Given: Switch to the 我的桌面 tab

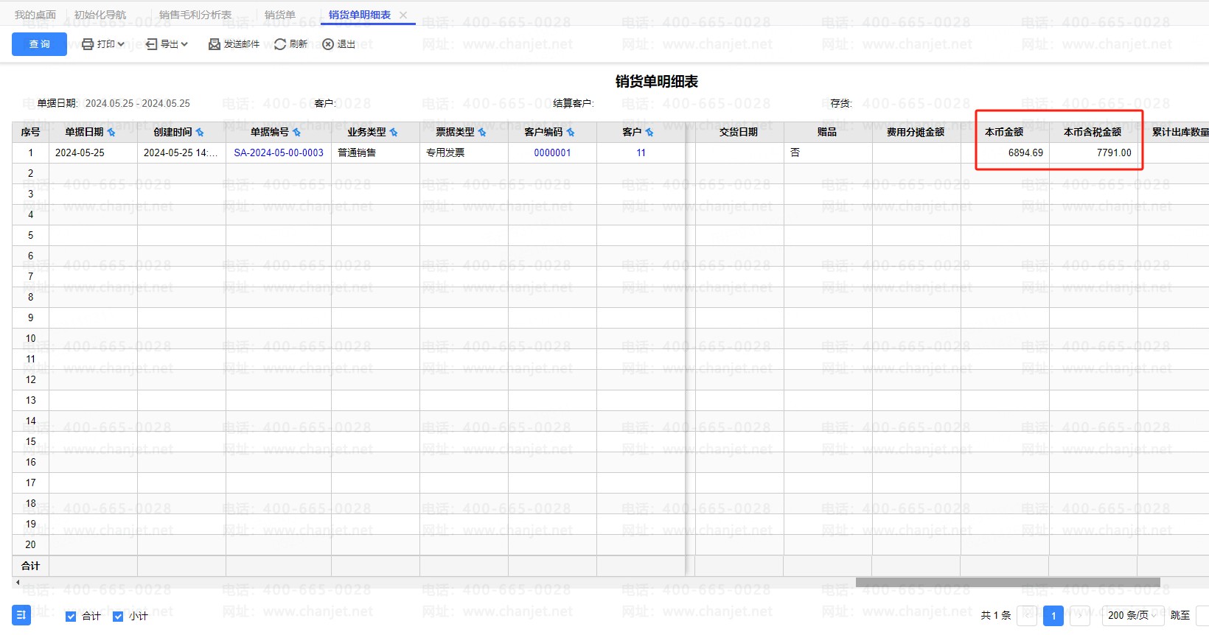Looking at the screenshot, I should [x=35, y=15].
